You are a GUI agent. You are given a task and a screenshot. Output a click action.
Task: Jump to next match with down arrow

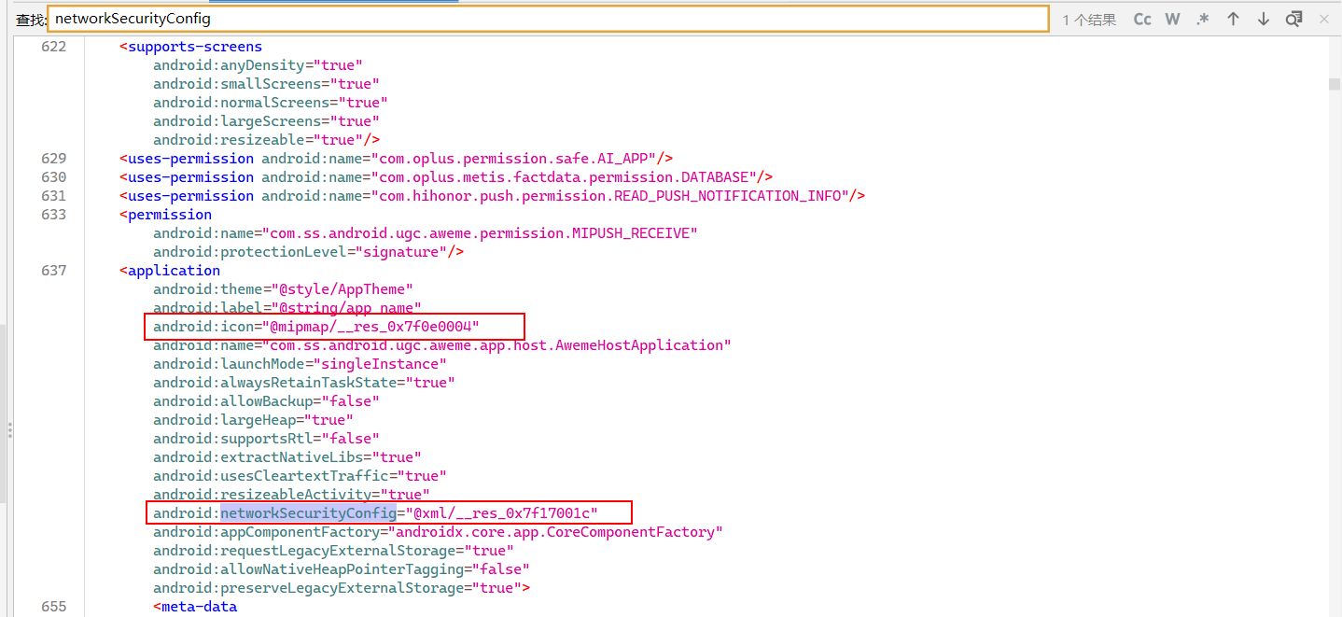coord(1264,19)
